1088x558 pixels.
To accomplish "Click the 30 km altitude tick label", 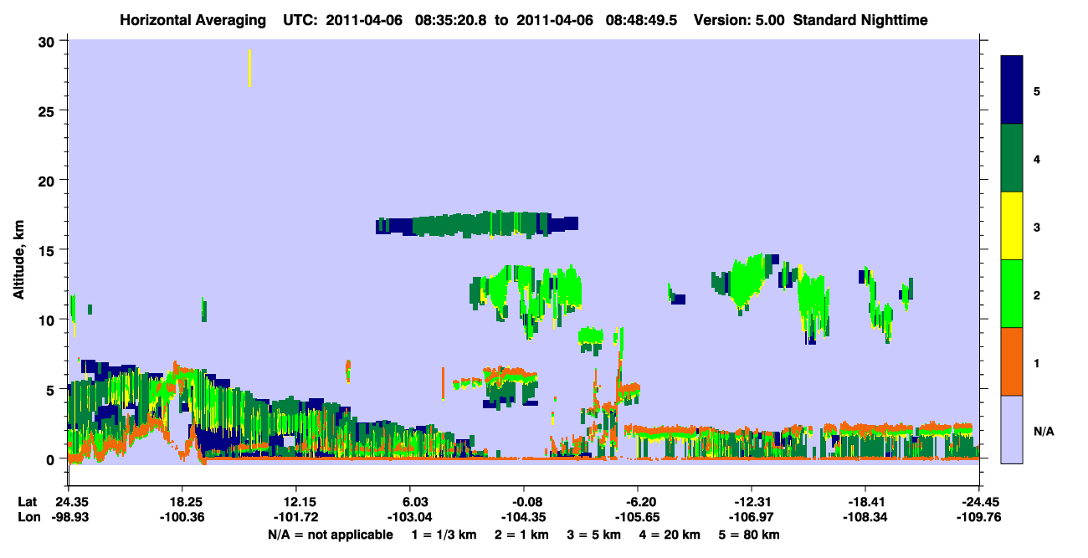I will (x=49, y=41).
